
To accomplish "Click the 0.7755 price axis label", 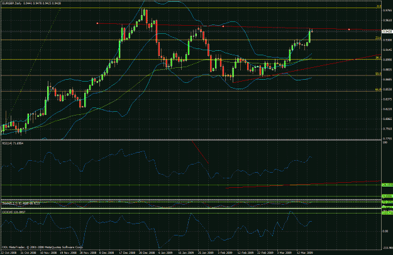I will (387, 138).
